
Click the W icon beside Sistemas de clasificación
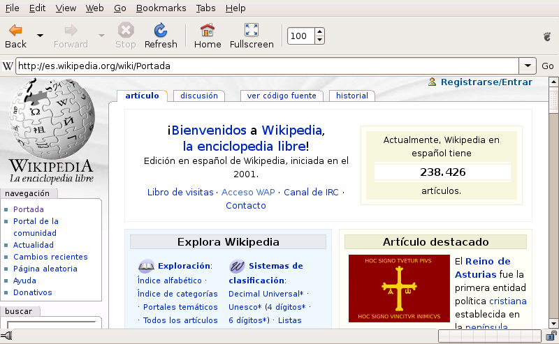point(237,266)
